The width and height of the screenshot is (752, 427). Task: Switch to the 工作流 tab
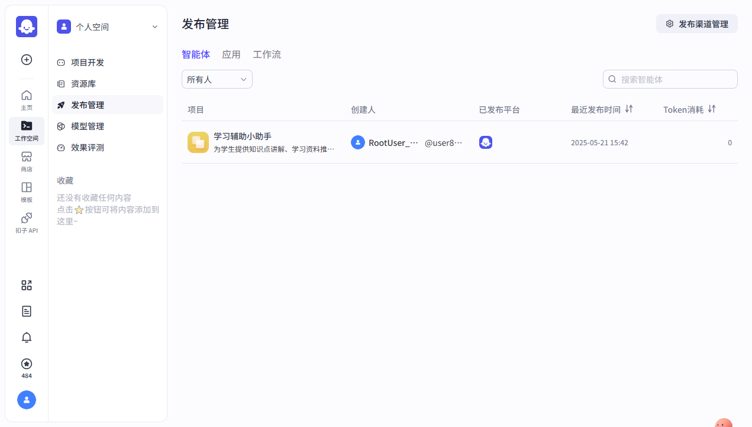pos(267,54)
